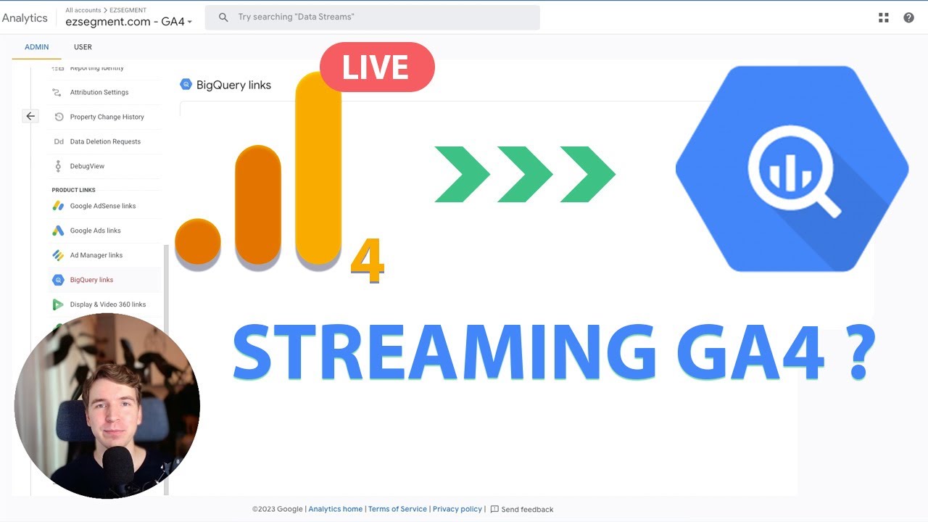Click the ©2023 Google footer text

278,509
